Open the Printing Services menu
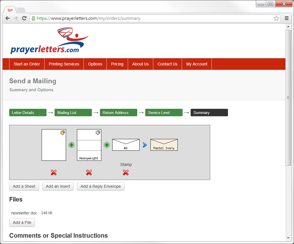294x244 pixels. pyautogui.click(x=64, y=64)
